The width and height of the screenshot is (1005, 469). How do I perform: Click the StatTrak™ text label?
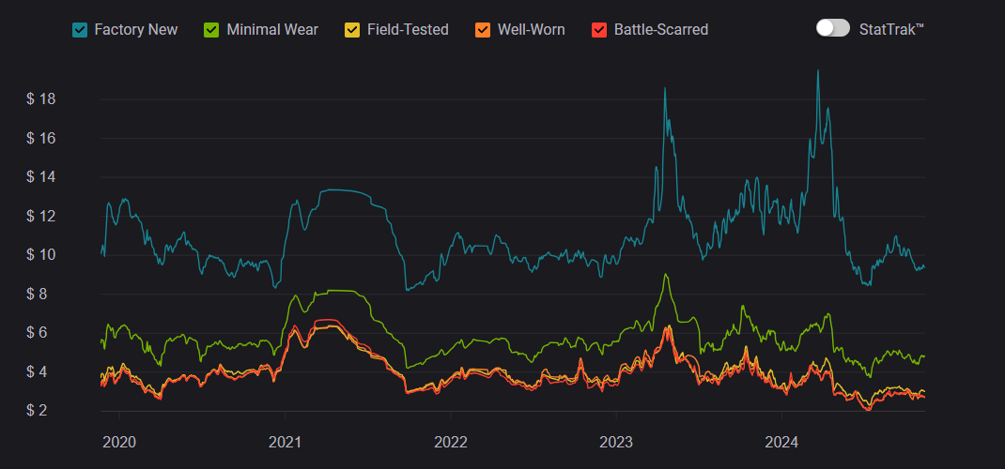point(892,28)
